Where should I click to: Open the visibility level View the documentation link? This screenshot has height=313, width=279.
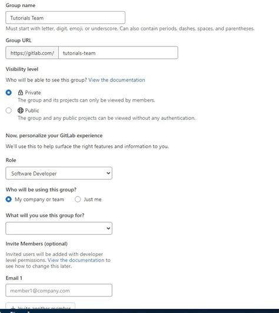point(117,80)
